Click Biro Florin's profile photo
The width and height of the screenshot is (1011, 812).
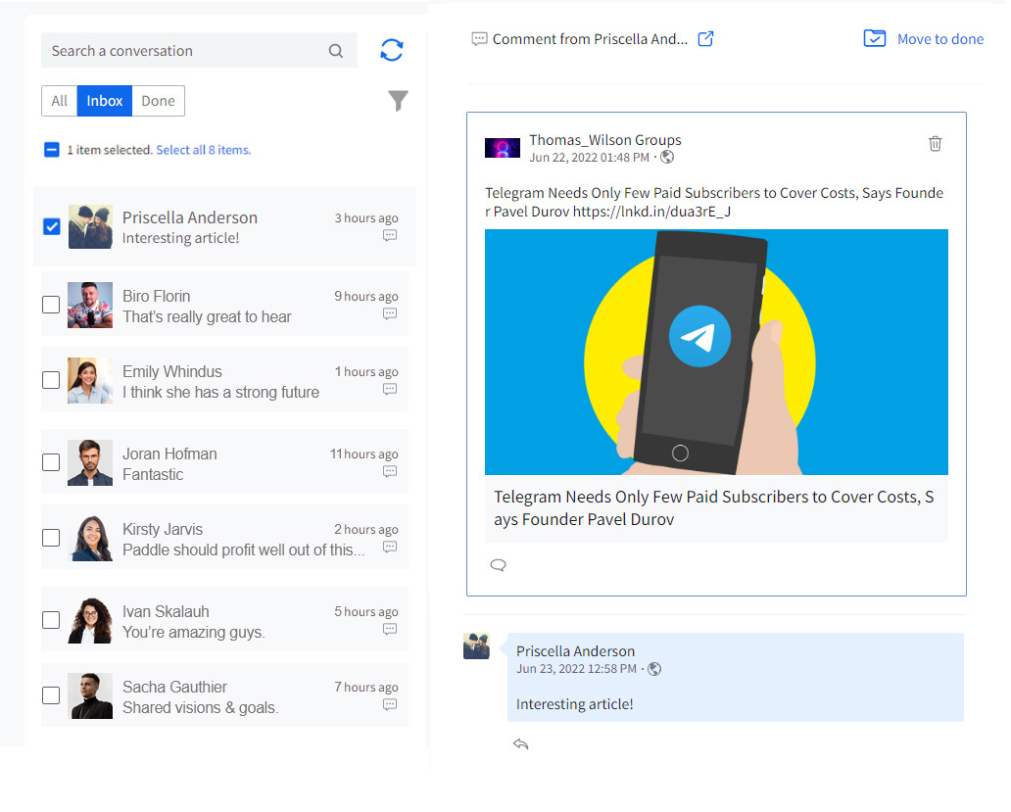pyautogui.click(x=90, y=305)
